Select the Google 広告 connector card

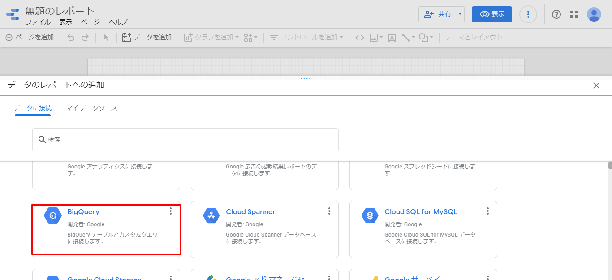(x=265, y=176)
